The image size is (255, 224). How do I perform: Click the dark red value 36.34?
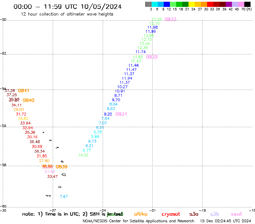40,151
